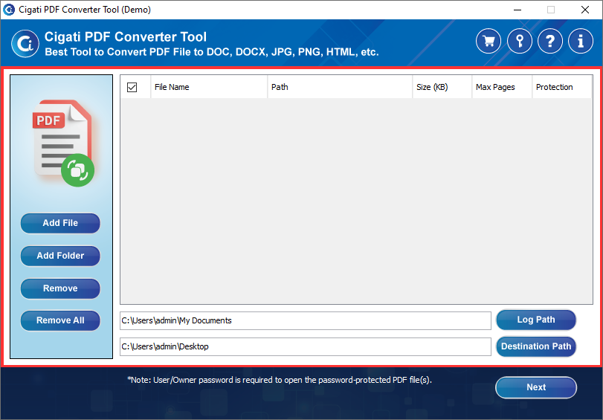Open the shopping cart purchase icon
The height and width of the screenshot is (420, 603).
(x=488, y=41)
